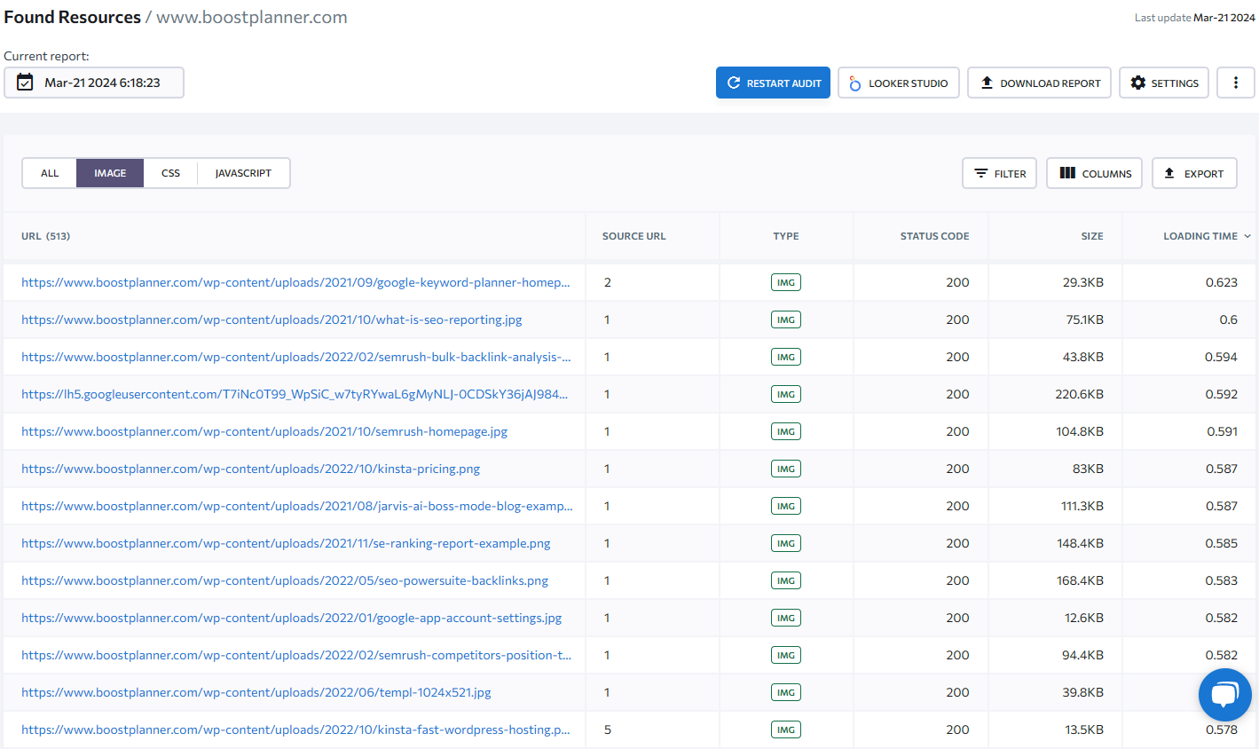Click the Restart Audit refresh icon
Screen dimensions: 1259x749
pos(734,83)
